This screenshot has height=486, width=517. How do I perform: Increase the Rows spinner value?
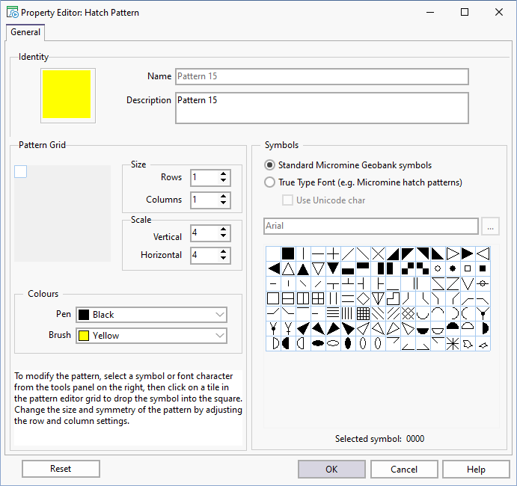coord(223,174)
